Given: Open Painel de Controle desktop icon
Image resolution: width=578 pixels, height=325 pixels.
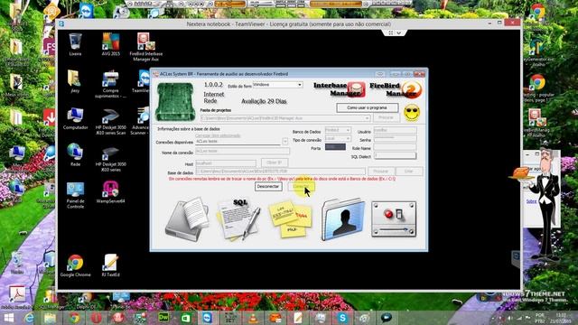Looking at the screenshot, I should pos(75,195).
